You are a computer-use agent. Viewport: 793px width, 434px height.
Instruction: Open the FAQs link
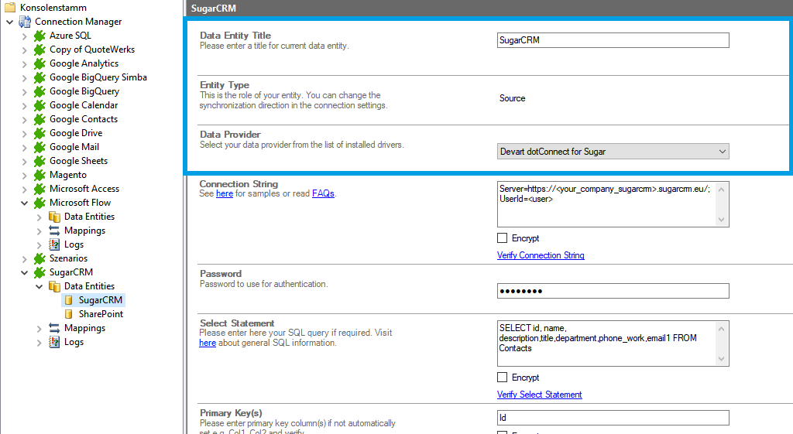[323, 194]
